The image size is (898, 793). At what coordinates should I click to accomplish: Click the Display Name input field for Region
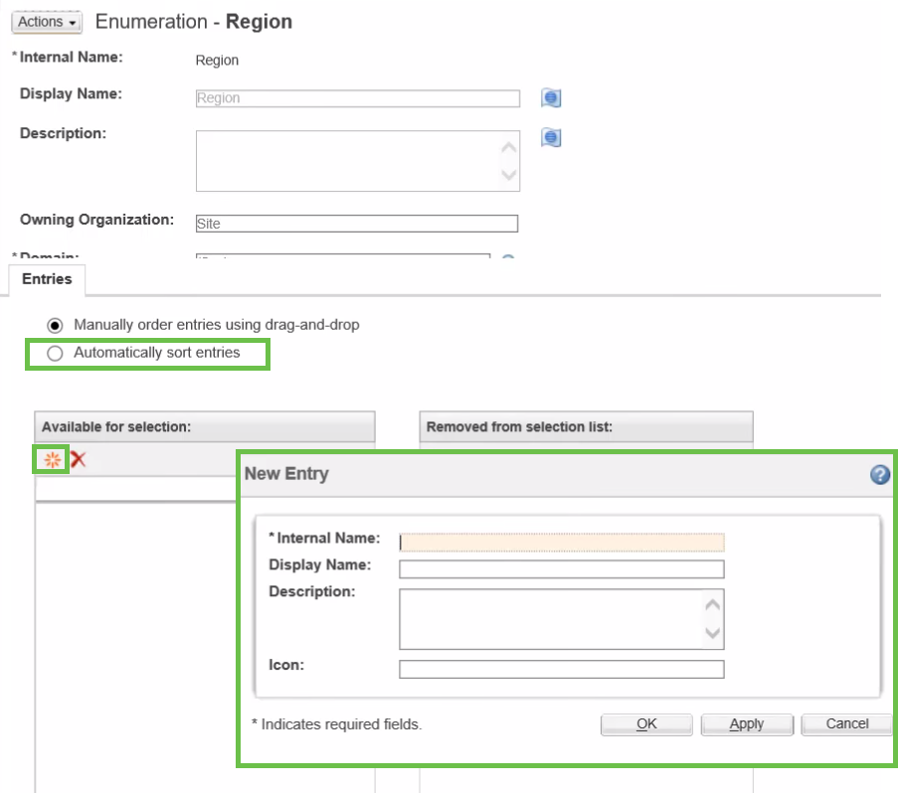357,98
